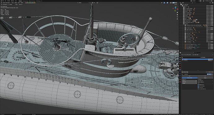Image resolution: width=214 pixels, height=115 pixels.
Task: Open the Material properties tab icon
Action: 180,80
